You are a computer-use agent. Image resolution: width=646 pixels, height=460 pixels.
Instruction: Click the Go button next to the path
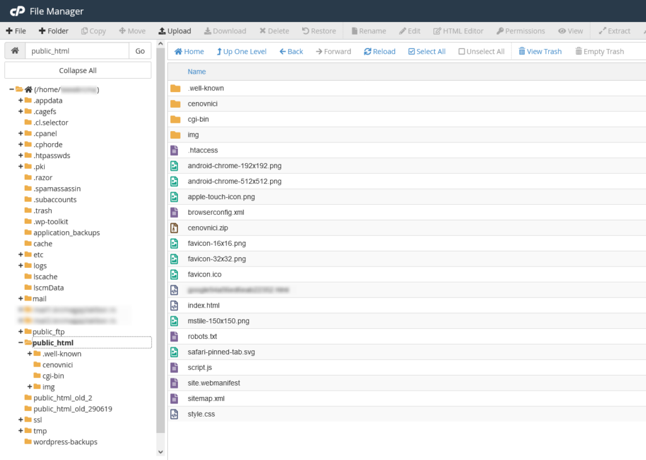[x=140, y=51]
